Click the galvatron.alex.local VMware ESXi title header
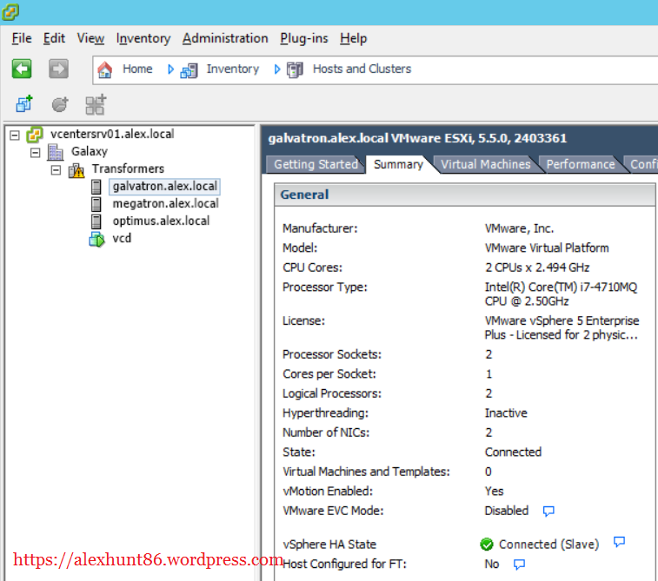This screenshot has height=581, width=658. [417, 138]
